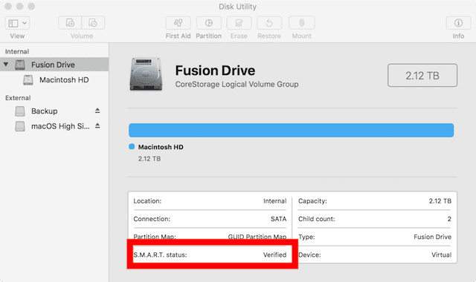Screen dimensions: 476x282
Task: Select the macOS High Si... external drive
Action: tap(60, 126)
